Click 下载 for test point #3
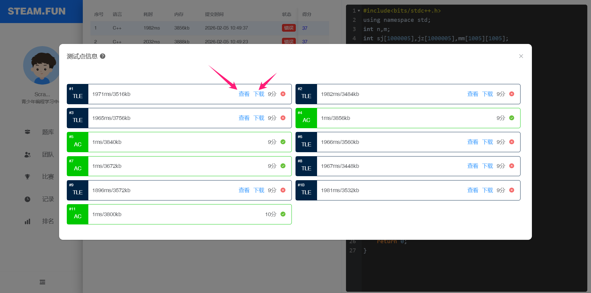 click(x=259, y=118)
